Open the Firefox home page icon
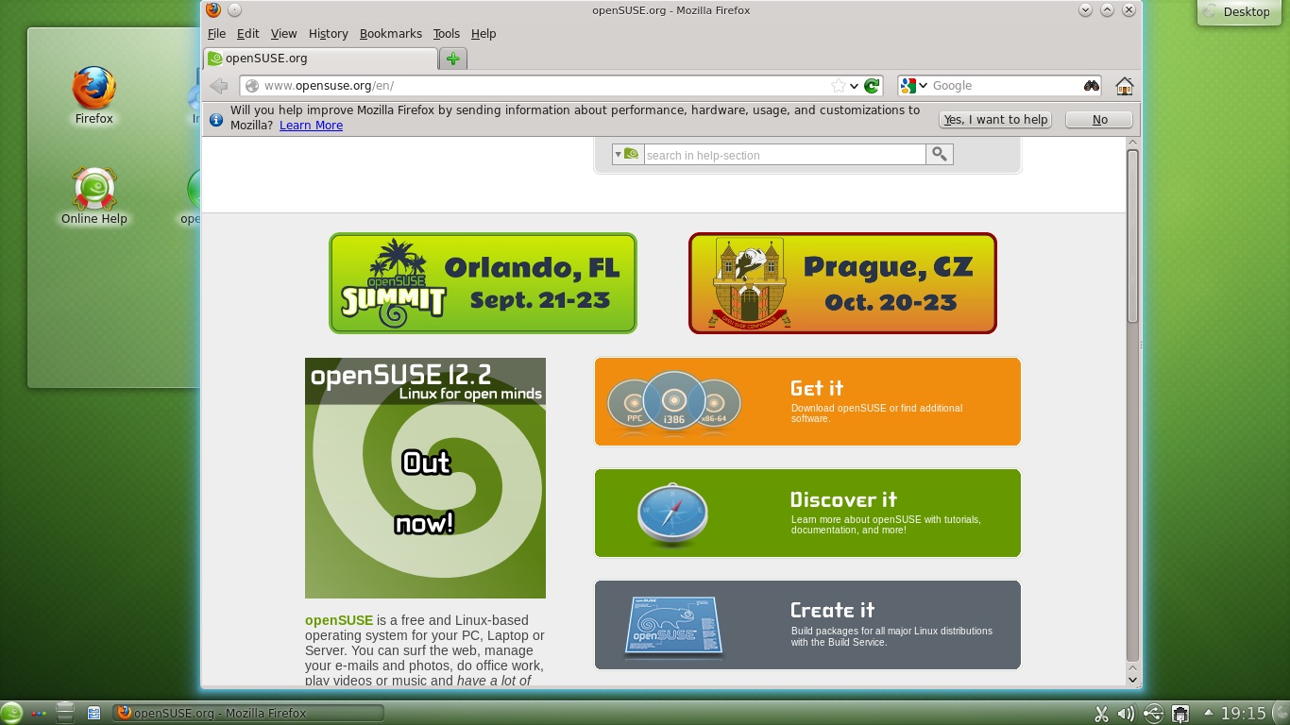The width and height of the screenshot is (1290, 725). [x=1124, y=86]
